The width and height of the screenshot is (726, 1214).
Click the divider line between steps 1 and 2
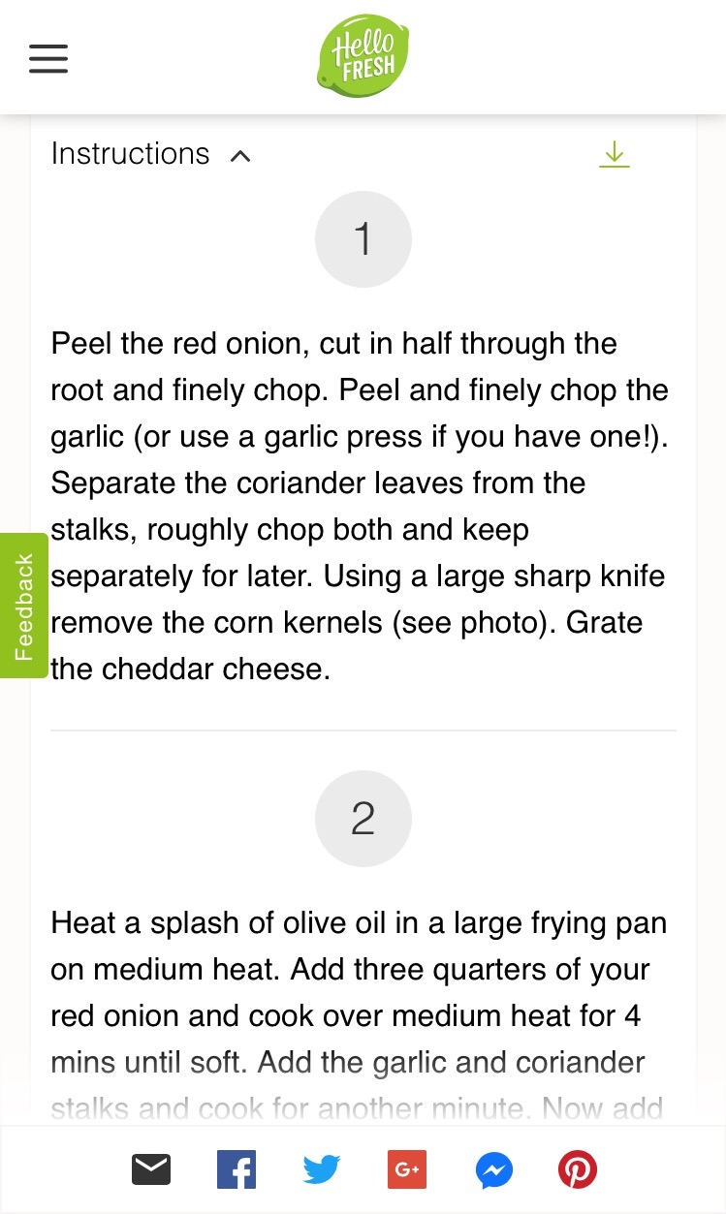(363, 730)
